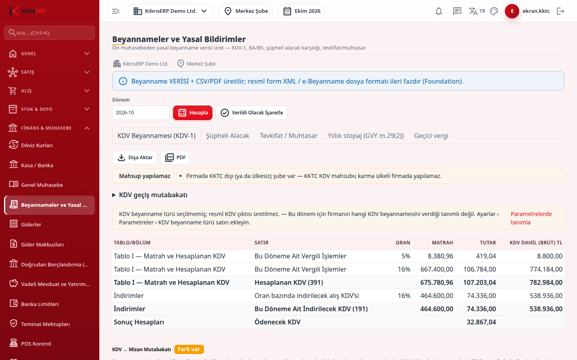Collapse the sidebar menu toggle icon
The width and height of the screenshot is (577, 360).
click(x=116, y=11)
